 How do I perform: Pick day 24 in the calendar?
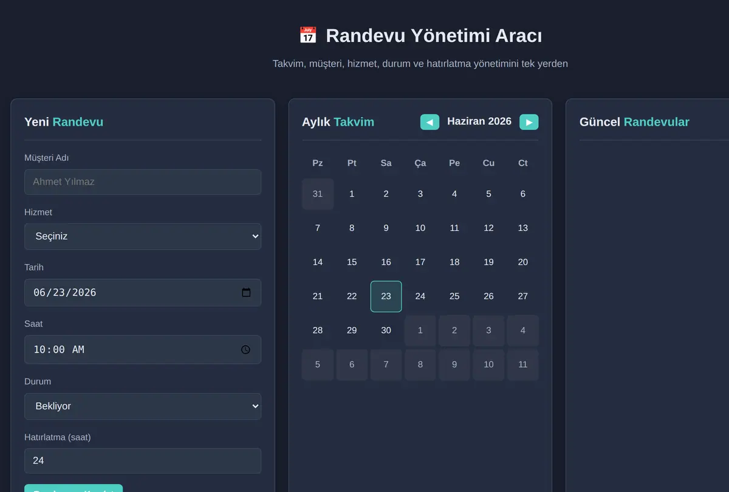(x=420, y=297)
